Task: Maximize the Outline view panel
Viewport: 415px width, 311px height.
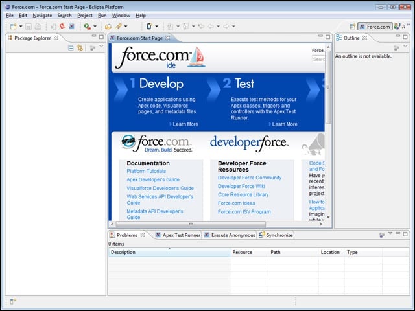Action: pos(405,37)
